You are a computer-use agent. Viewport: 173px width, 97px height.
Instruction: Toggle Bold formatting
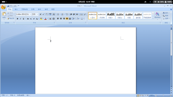tap(18, 19)
